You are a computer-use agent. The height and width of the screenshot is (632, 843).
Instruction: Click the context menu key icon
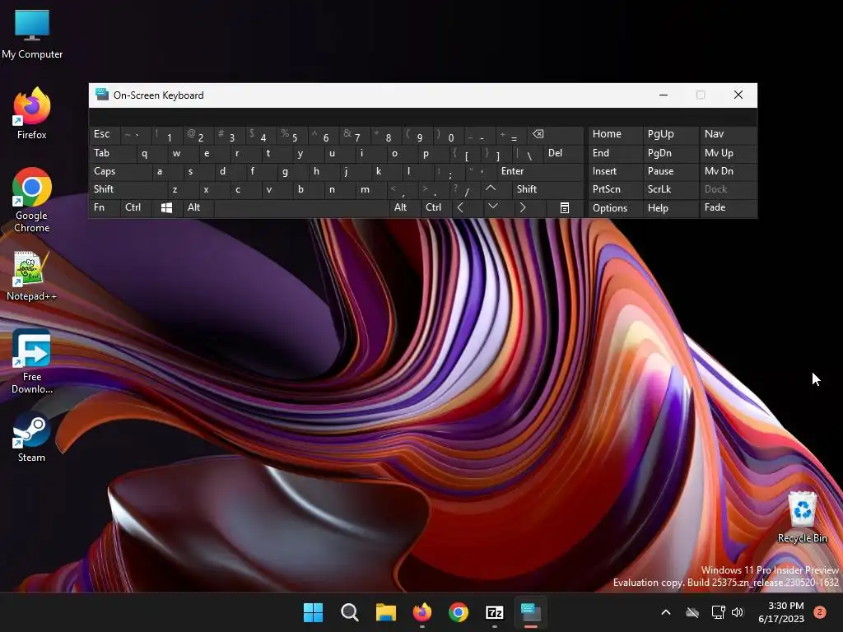pos(565,208)
